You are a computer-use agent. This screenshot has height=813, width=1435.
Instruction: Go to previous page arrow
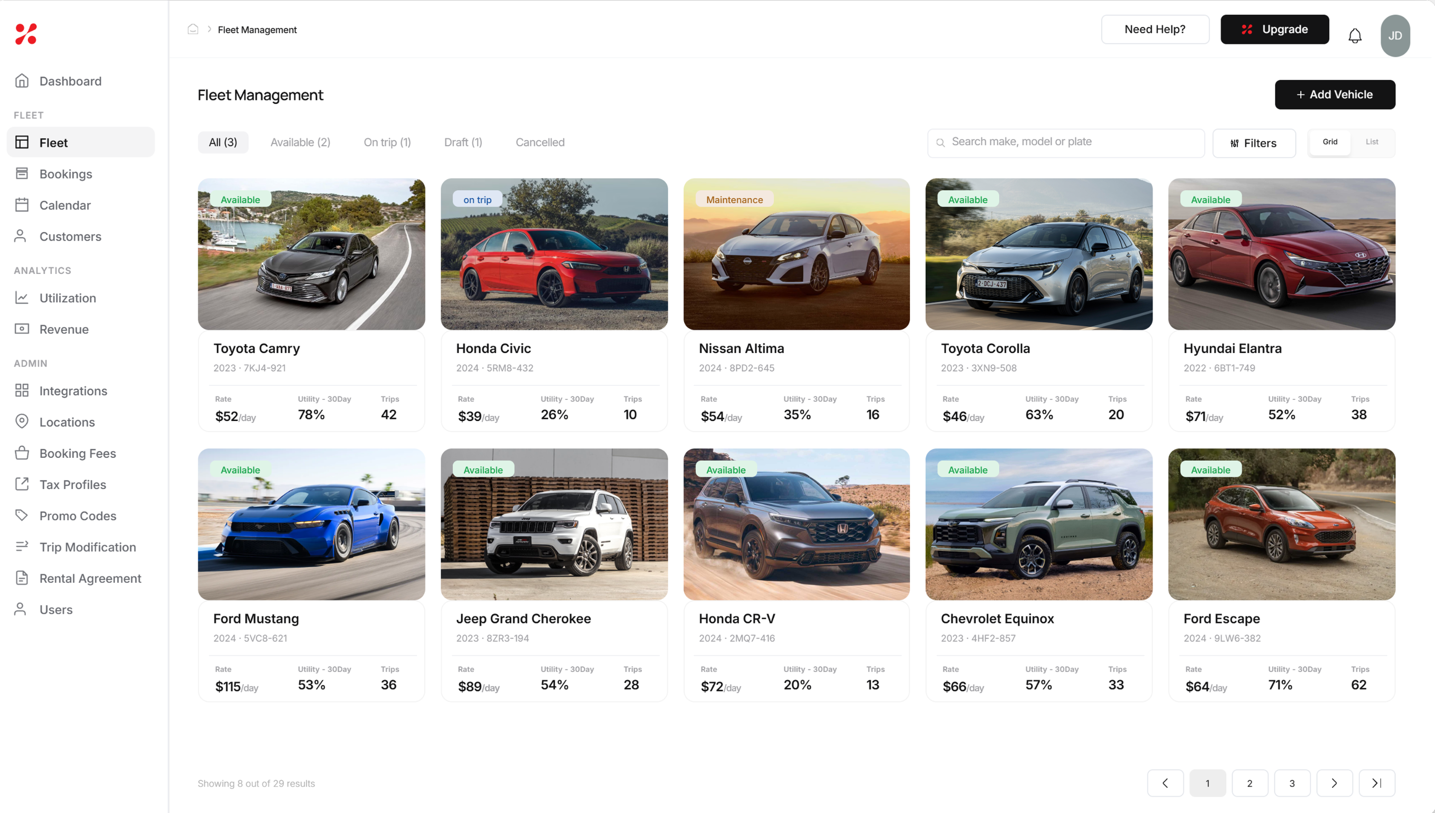tap(1165, 783)
